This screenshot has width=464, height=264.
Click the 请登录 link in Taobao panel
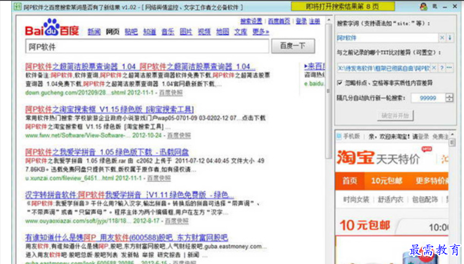click(x=421, y=136)
